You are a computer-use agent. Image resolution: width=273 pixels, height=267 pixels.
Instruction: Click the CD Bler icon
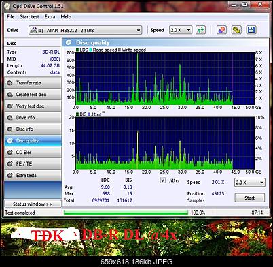click(x=10, y=153)
